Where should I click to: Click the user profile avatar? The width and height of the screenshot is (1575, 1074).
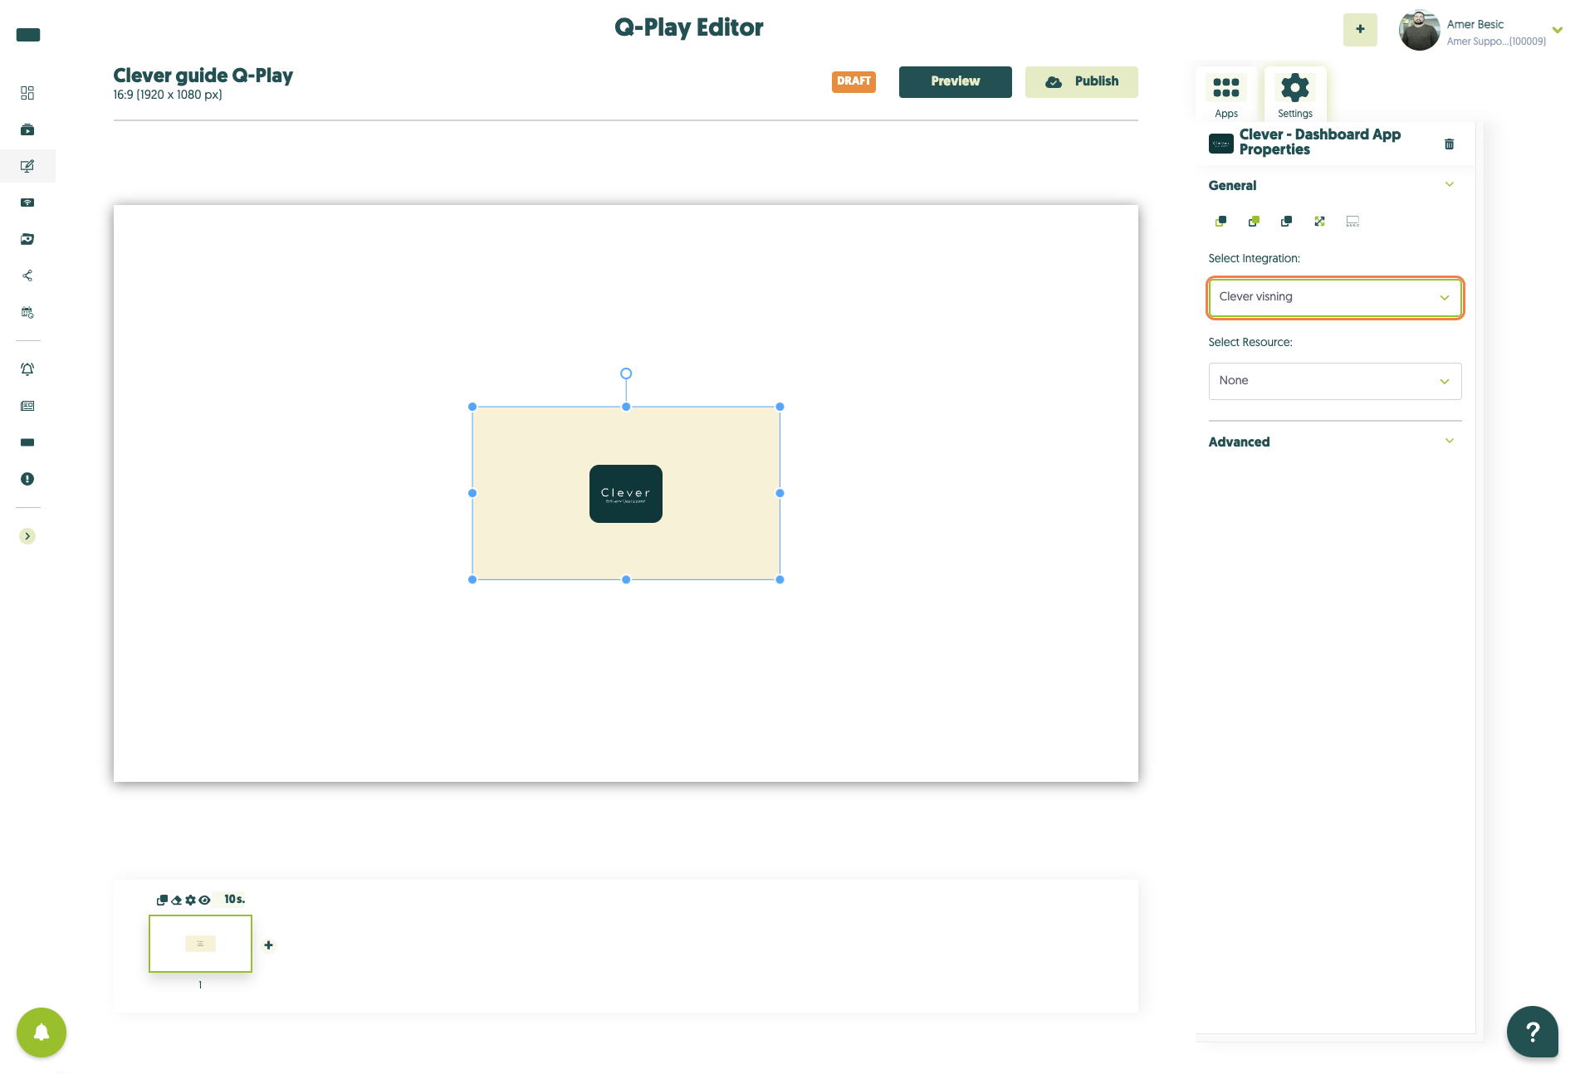point(1419,30)
